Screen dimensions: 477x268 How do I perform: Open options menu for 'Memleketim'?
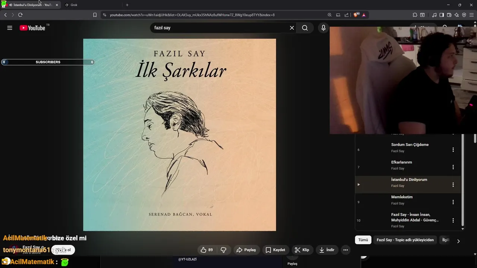coord(453,202)
